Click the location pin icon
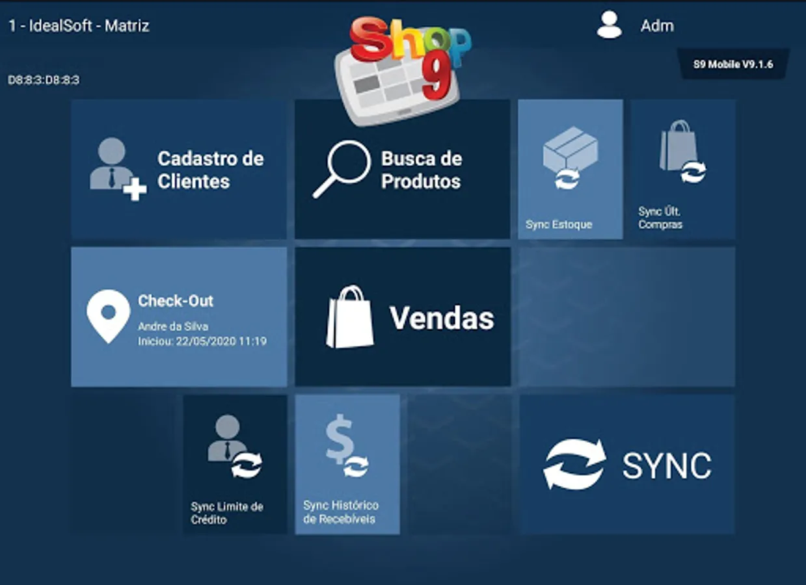Image resolution: width=806 pixels, height=585 pixels. [x=109, y=317]
